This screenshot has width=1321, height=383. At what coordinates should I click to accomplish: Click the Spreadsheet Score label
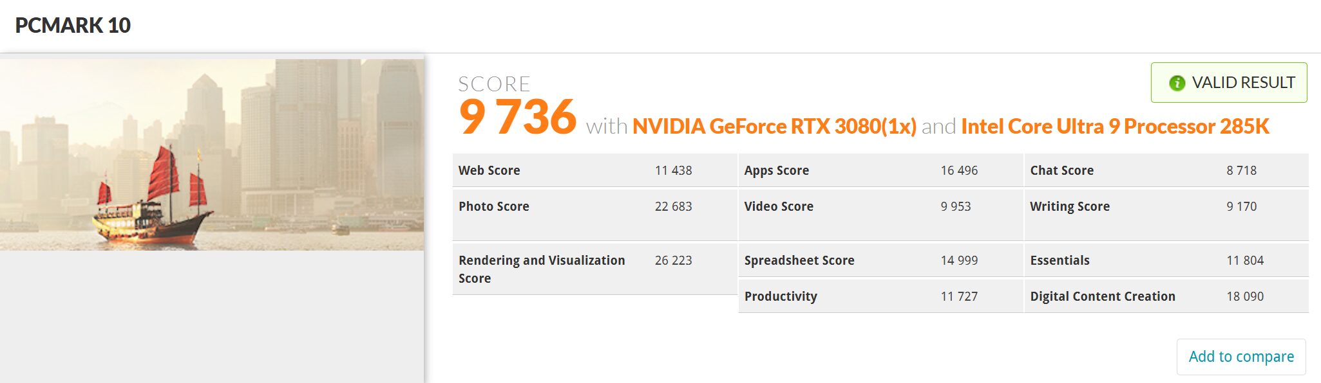point(799,260)
